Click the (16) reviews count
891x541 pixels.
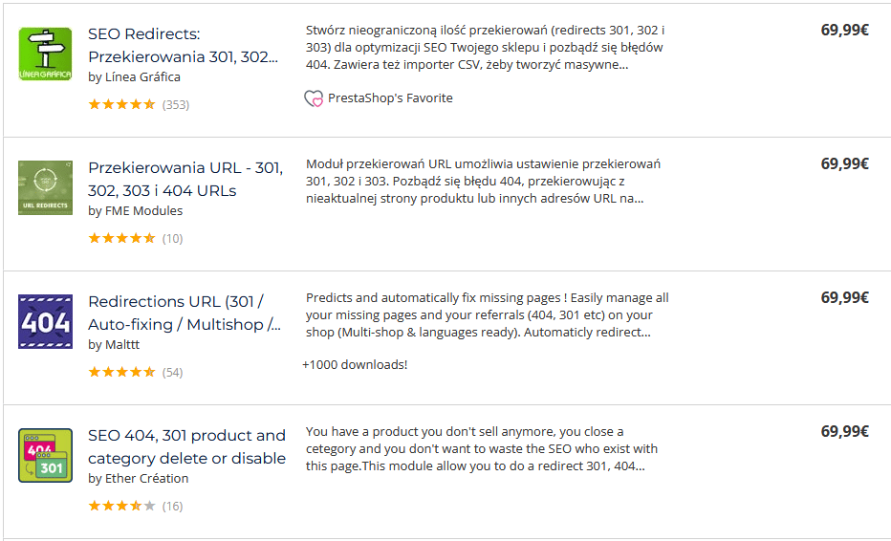click(x=172, y=506)
